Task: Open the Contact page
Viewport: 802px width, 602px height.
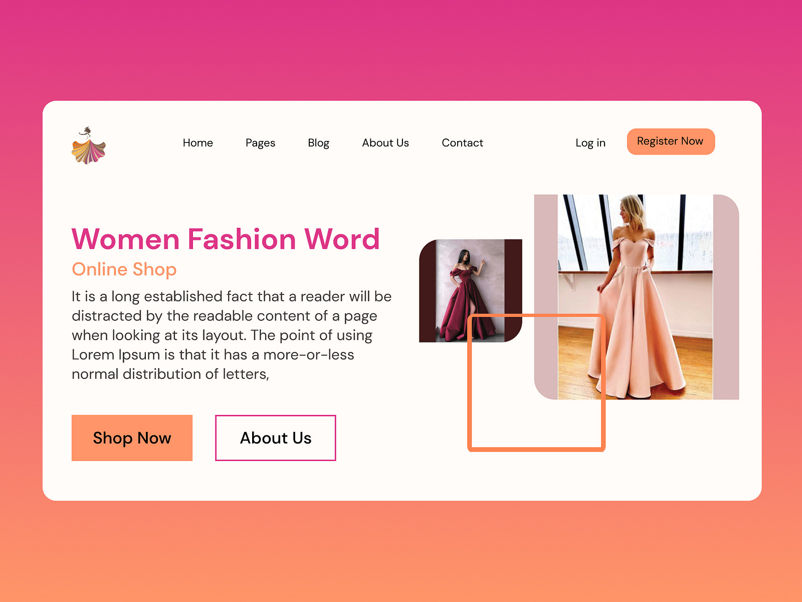Action: [462, 143]
